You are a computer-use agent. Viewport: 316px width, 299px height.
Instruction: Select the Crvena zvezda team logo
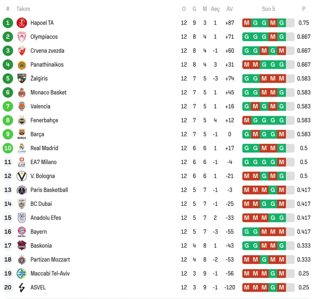click(x=22, y=51)
